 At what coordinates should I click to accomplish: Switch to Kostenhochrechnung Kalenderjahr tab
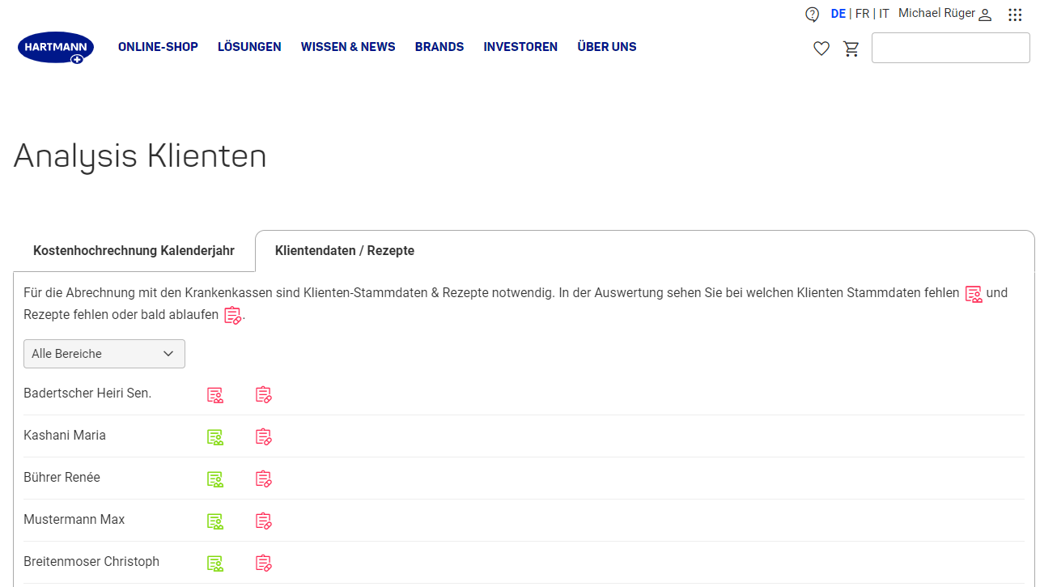(134, 251)
